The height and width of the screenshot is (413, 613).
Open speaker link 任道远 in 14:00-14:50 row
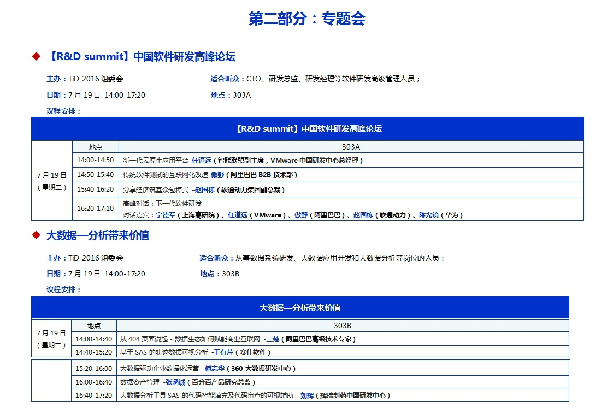pyautogui.click(x=201, y=161)
